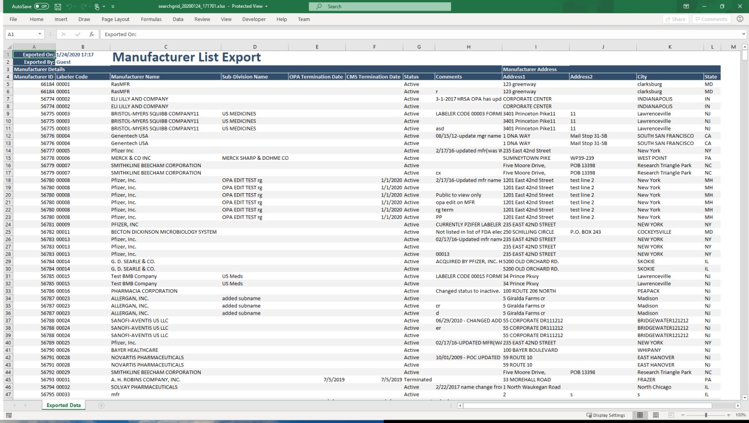Viewport: 749px width, 423px height.
Task: Toggle the AutoSave switch
Action: point(41,6)
